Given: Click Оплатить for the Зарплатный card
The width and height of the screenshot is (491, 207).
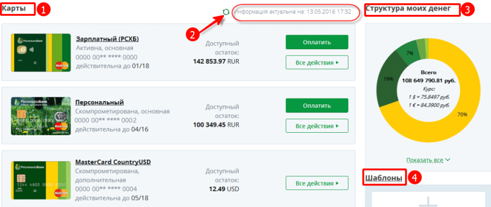Looking at the screenshot, I should 317,42.
